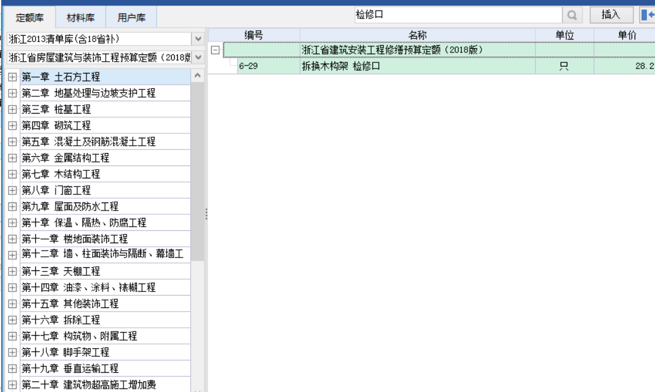Click the 名称 column header

(x=418, y=35)
